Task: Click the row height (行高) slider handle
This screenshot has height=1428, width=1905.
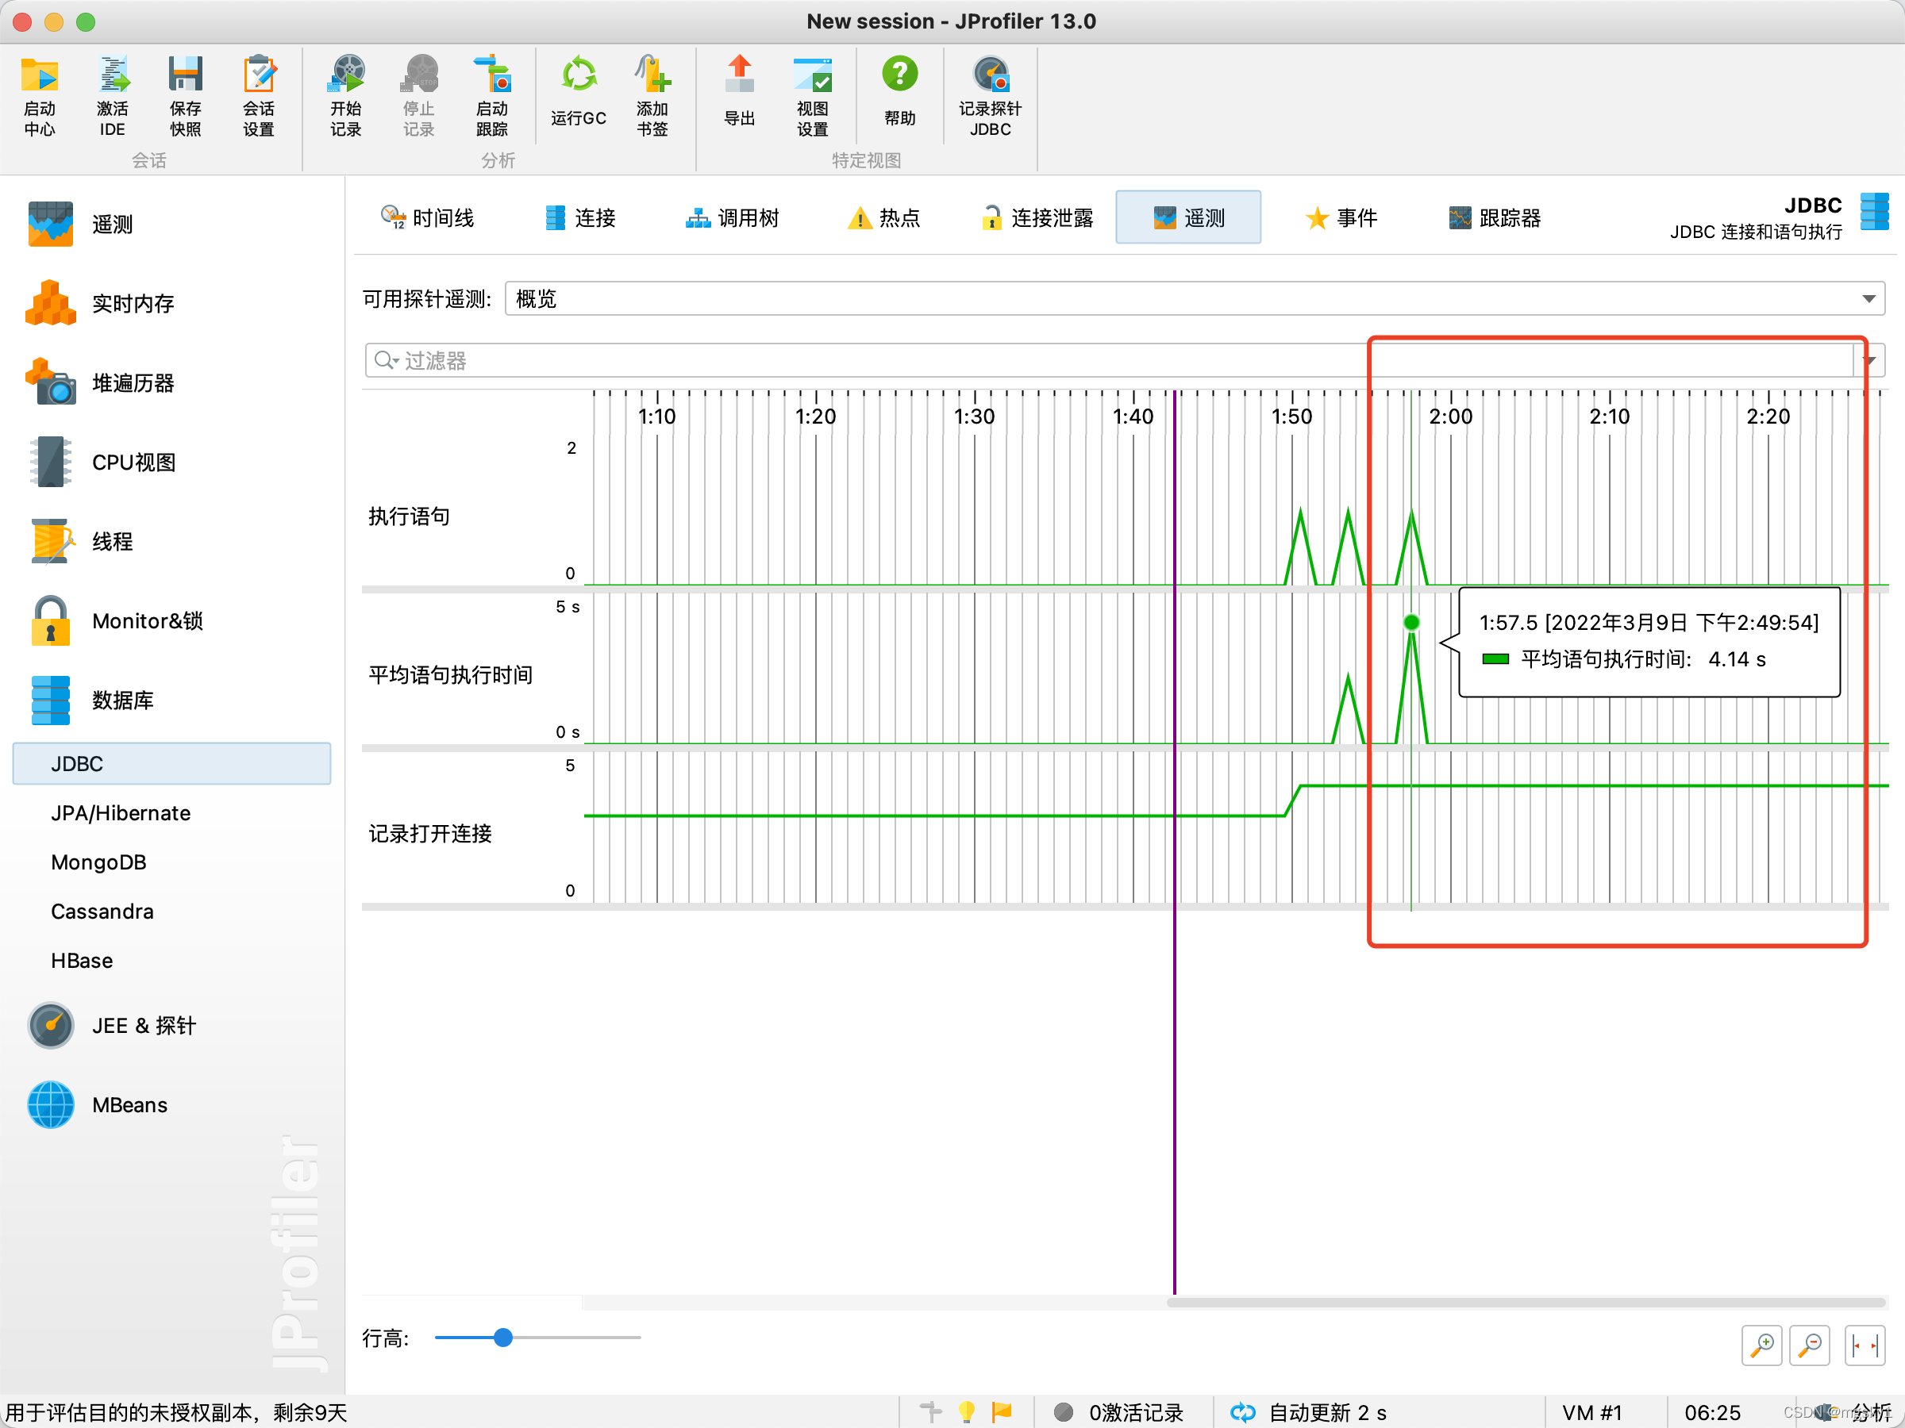Action: (x=504, y=1338)
